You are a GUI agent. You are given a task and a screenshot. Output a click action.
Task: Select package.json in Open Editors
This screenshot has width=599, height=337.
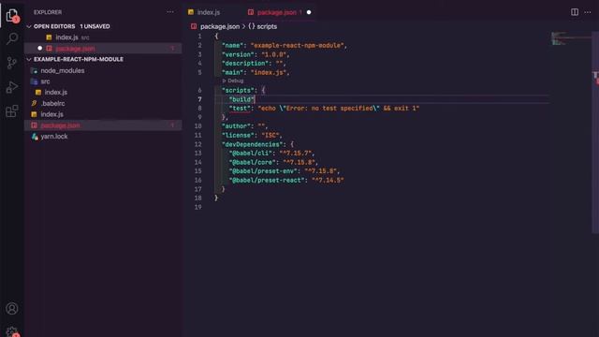click(x=103, y=49)
